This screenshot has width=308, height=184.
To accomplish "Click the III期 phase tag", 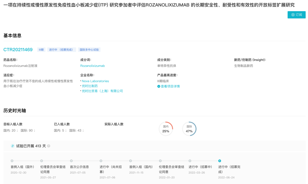I will tap(41, 50).
